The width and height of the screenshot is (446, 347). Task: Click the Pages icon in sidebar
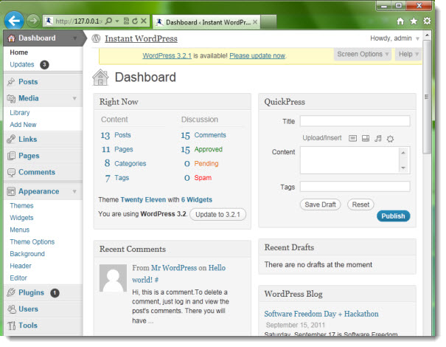[x=11, y=156]
